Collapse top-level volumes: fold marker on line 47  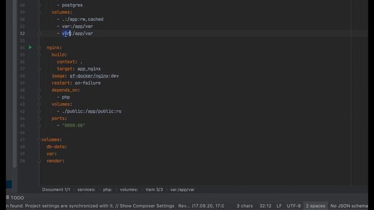pos(39,140)
